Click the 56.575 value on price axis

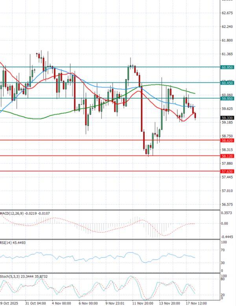pos(227,205)
